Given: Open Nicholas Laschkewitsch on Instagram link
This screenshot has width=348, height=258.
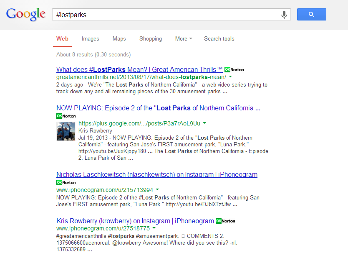Looking at the screenshot, I should coord(156,174).
